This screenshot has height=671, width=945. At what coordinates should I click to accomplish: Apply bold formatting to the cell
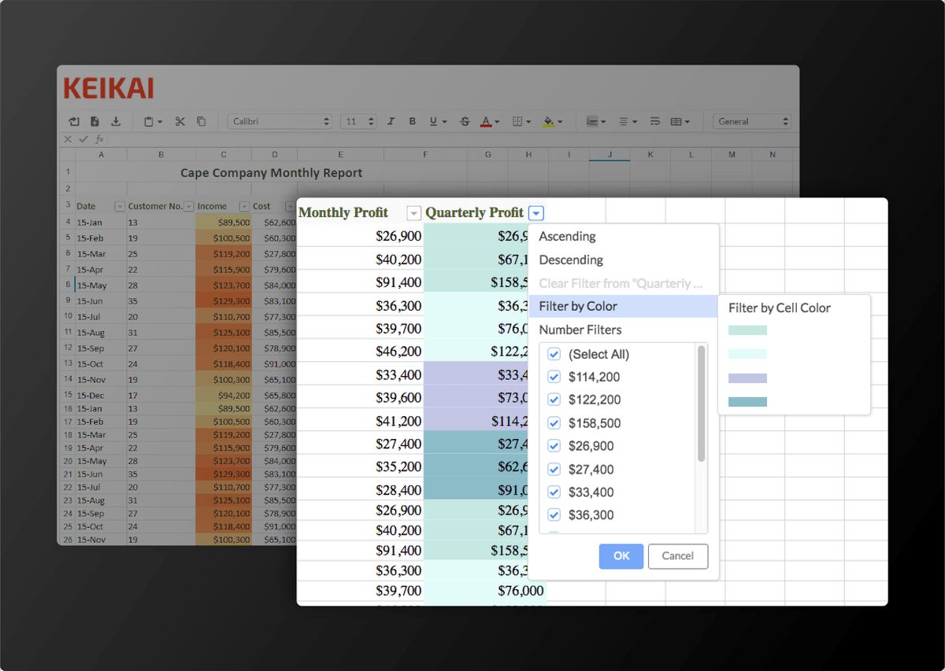412,121
